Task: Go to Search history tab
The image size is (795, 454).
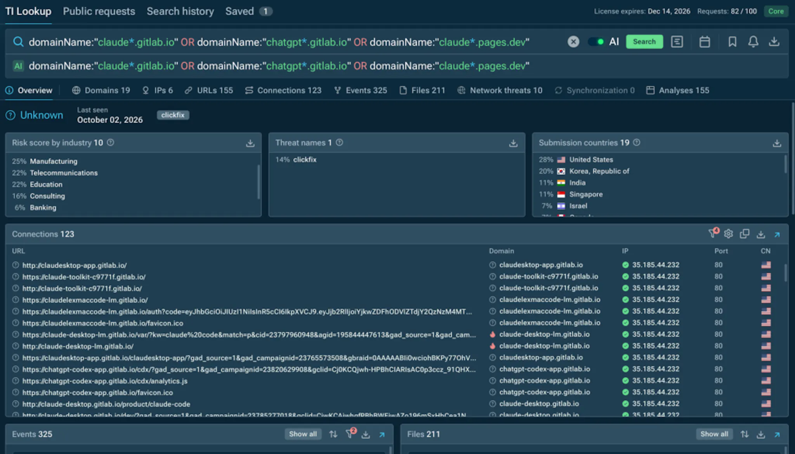Action: coord(180,11)
